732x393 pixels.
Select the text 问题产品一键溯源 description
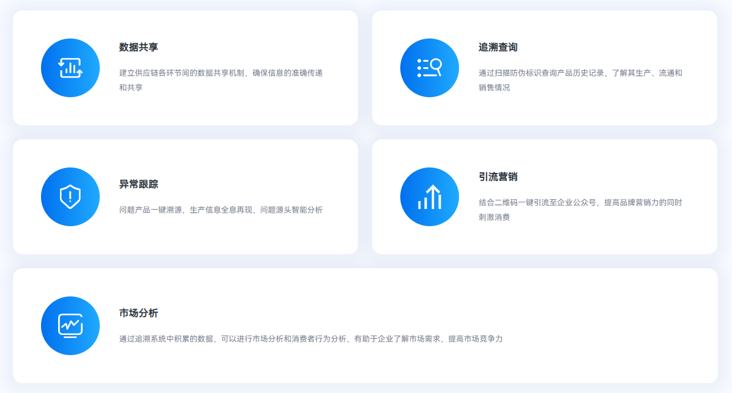[221, 210]
